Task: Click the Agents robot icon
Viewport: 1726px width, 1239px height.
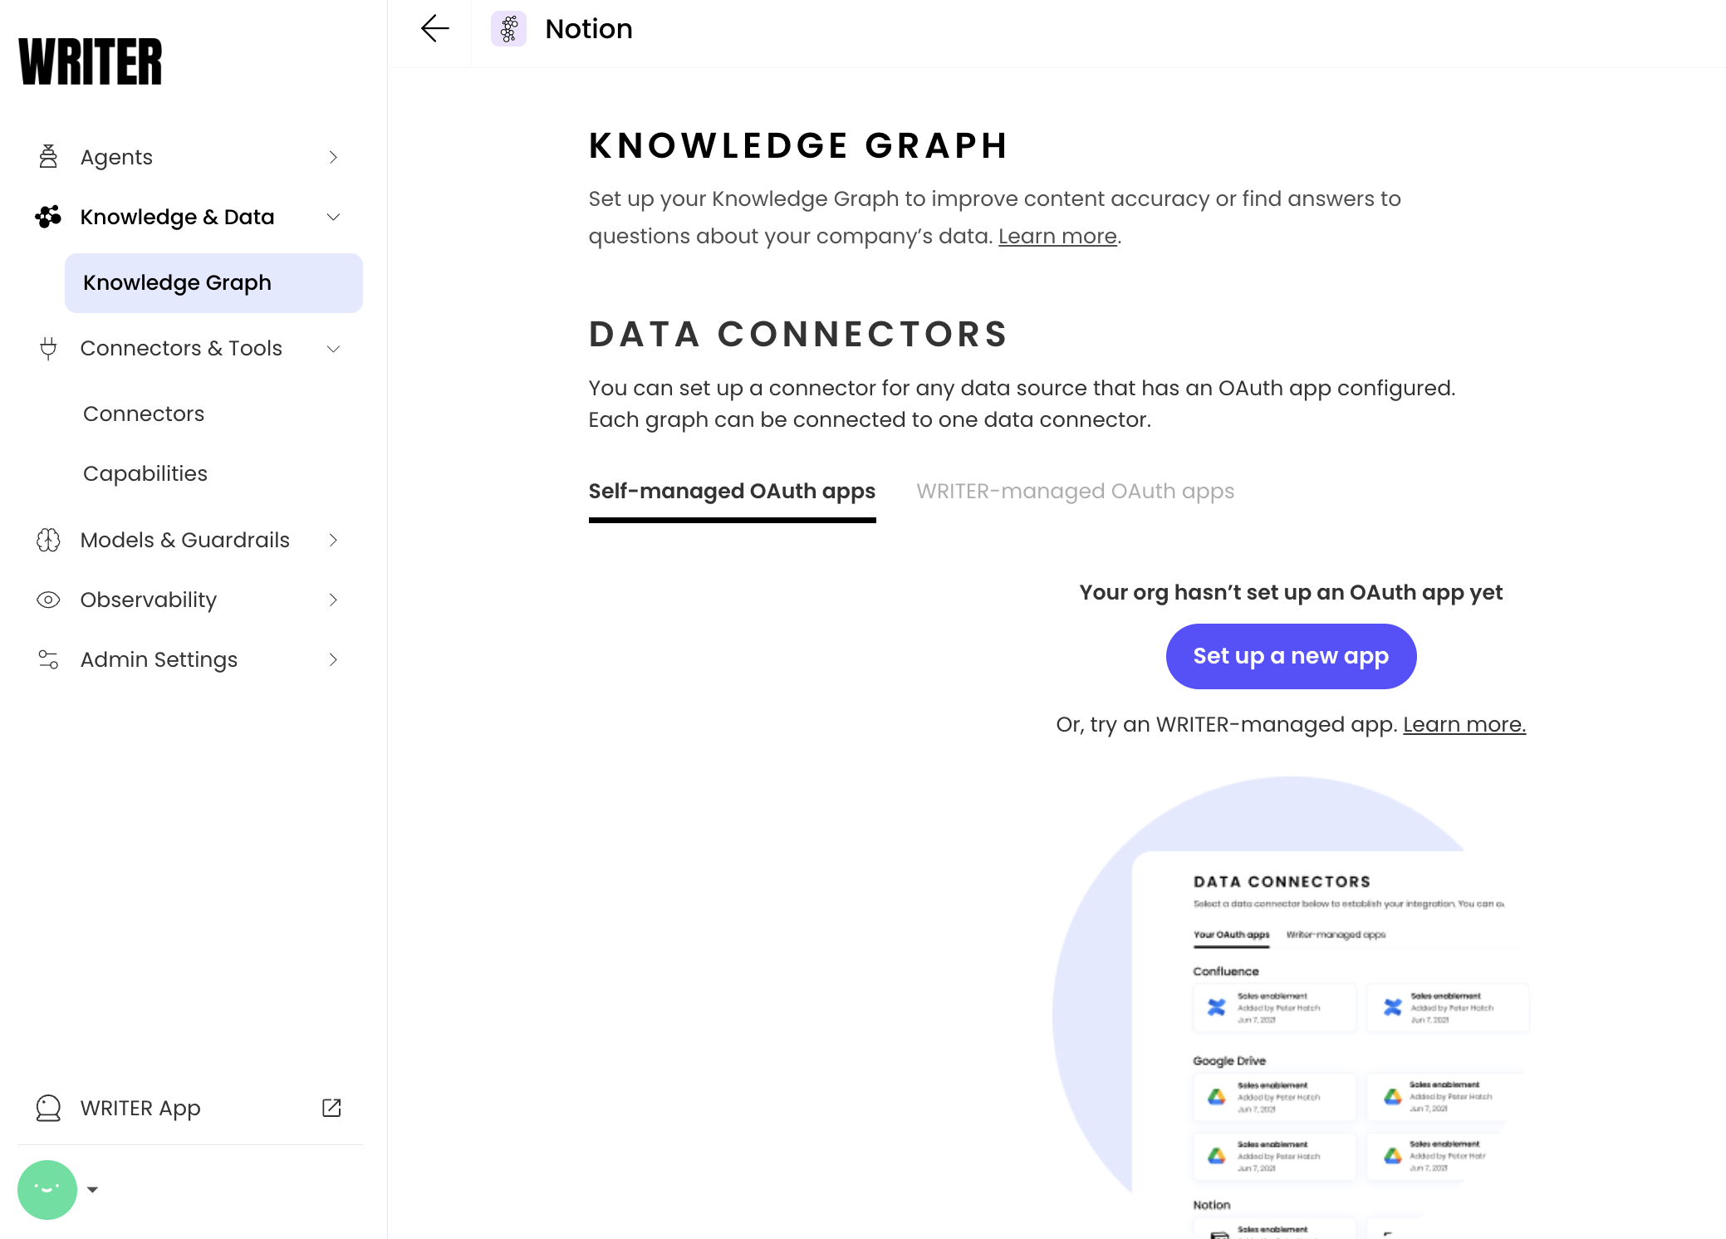Action: [48, 157]
